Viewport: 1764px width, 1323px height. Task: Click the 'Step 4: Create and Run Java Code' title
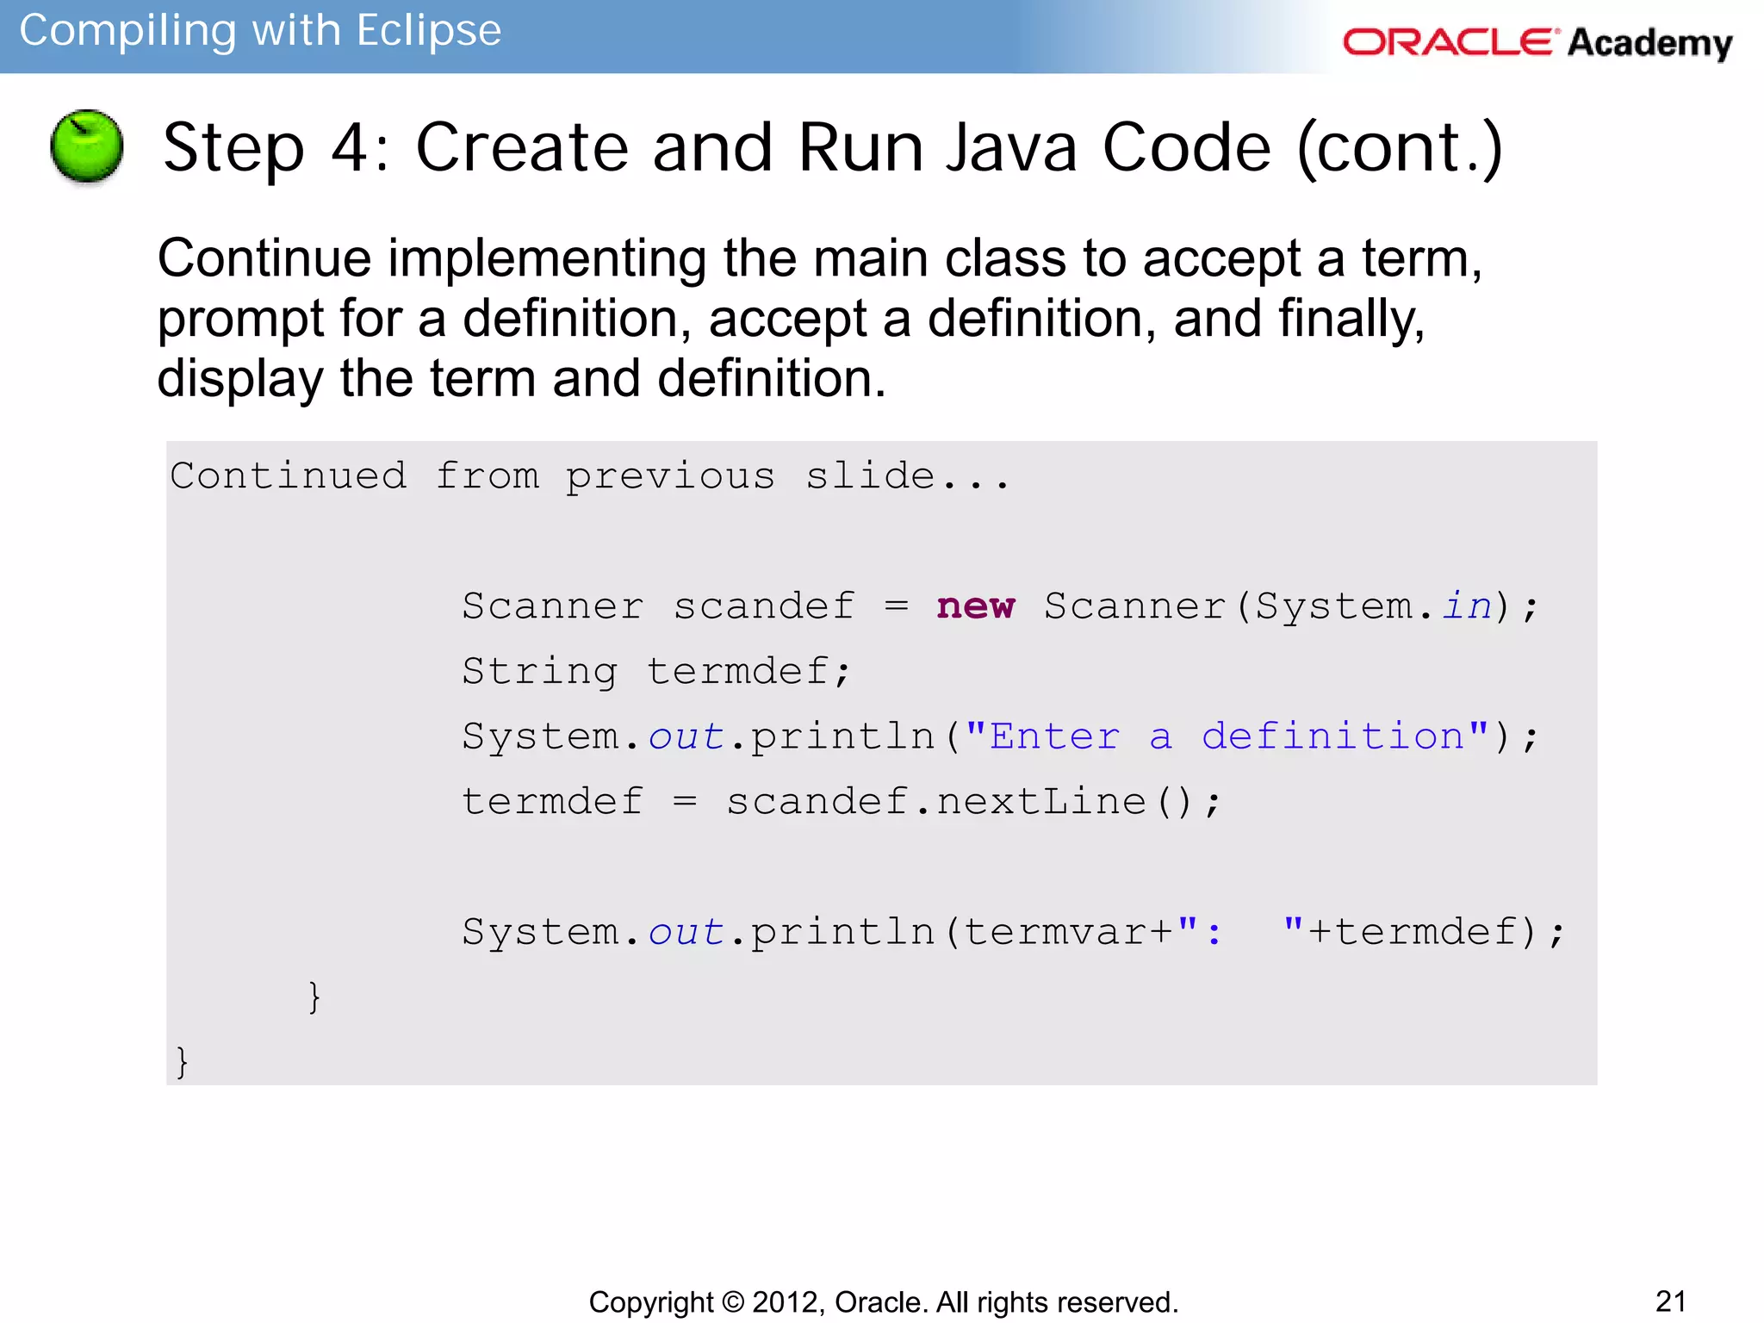832,147
